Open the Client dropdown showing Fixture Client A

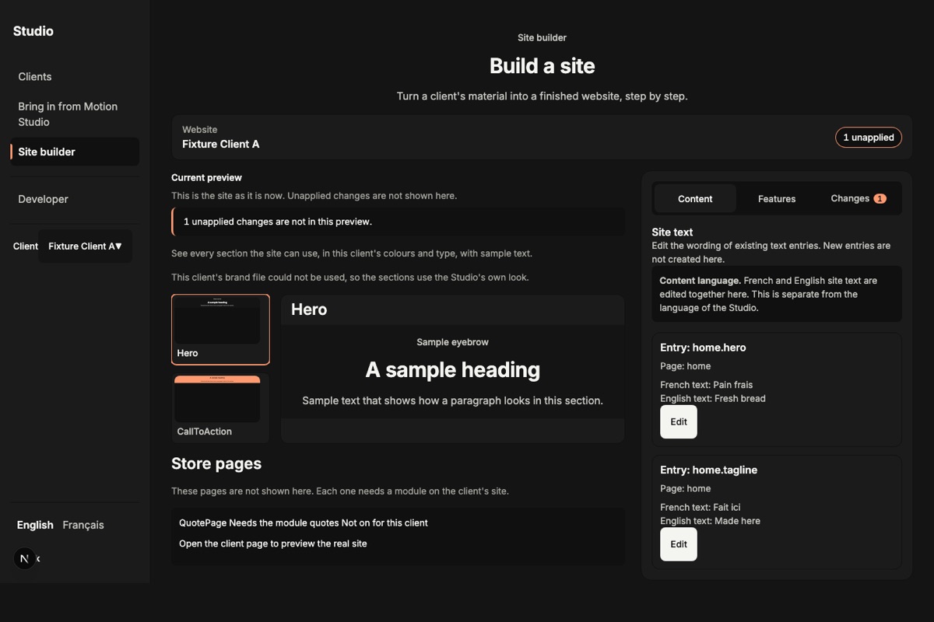[x=85, y=246]
